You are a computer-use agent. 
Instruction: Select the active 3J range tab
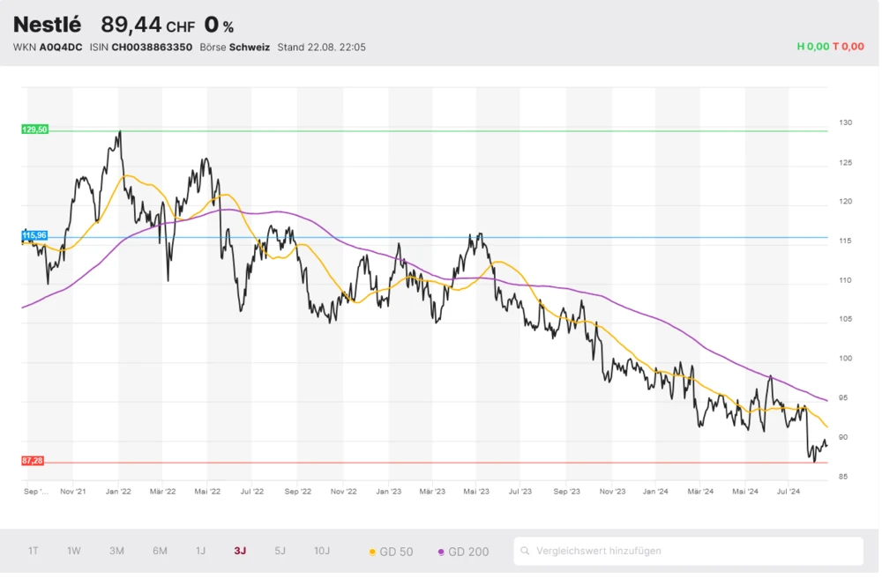coord(240,551)
